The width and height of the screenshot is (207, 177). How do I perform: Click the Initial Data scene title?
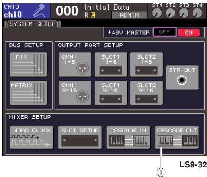click(107, 7)
